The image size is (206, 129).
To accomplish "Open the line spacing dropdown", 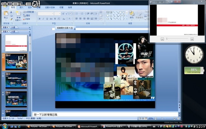I will point(97,14).
